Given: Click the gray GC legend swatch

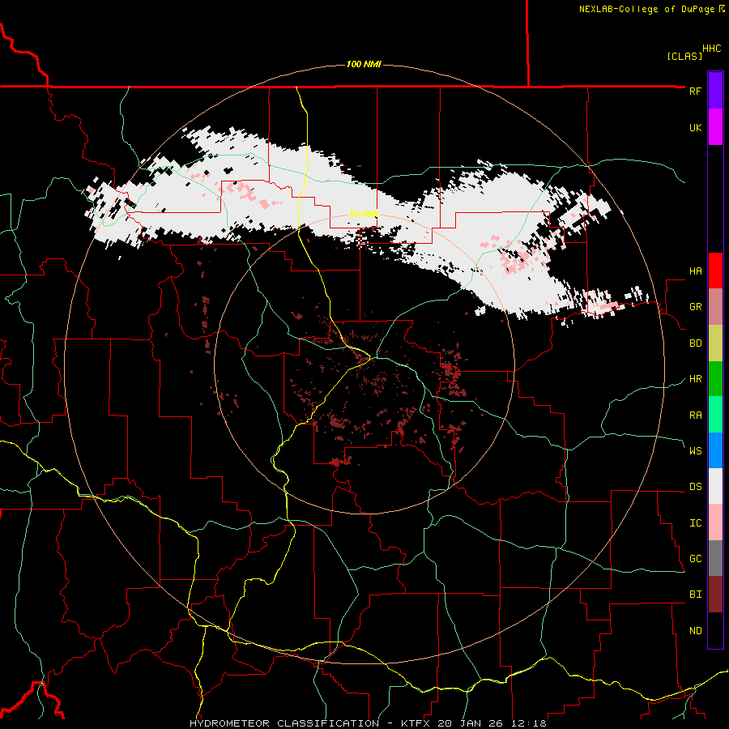Looking at the screenshot, I should pyautogui.click(x=715, y=558).
